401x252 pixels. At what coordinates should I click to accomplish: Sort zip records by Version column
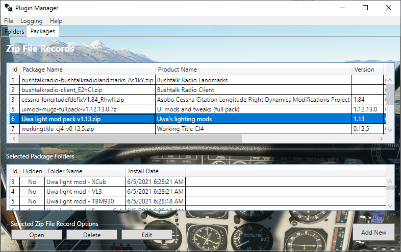[367, 70]
